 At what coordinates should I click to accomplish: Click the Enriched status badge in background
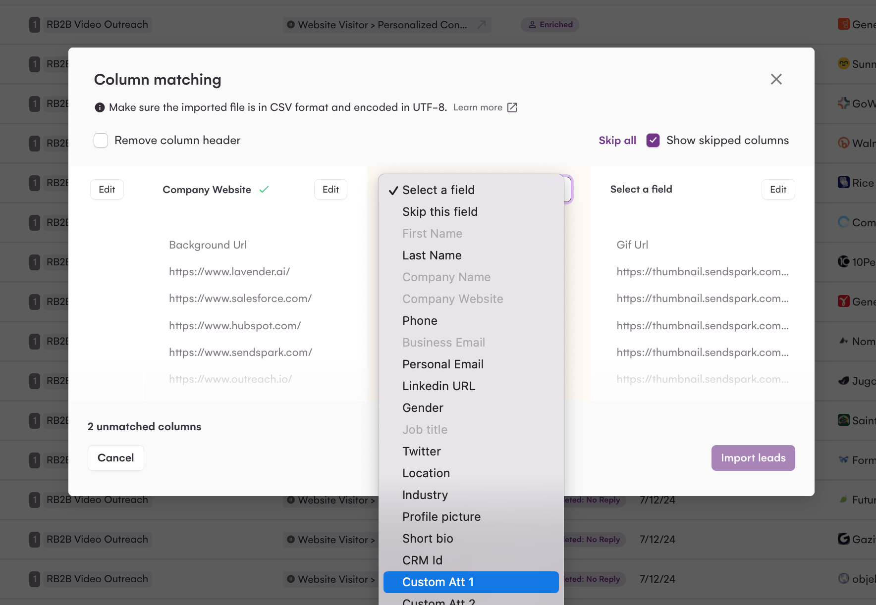pyautogui.click(x=550, y=25)
